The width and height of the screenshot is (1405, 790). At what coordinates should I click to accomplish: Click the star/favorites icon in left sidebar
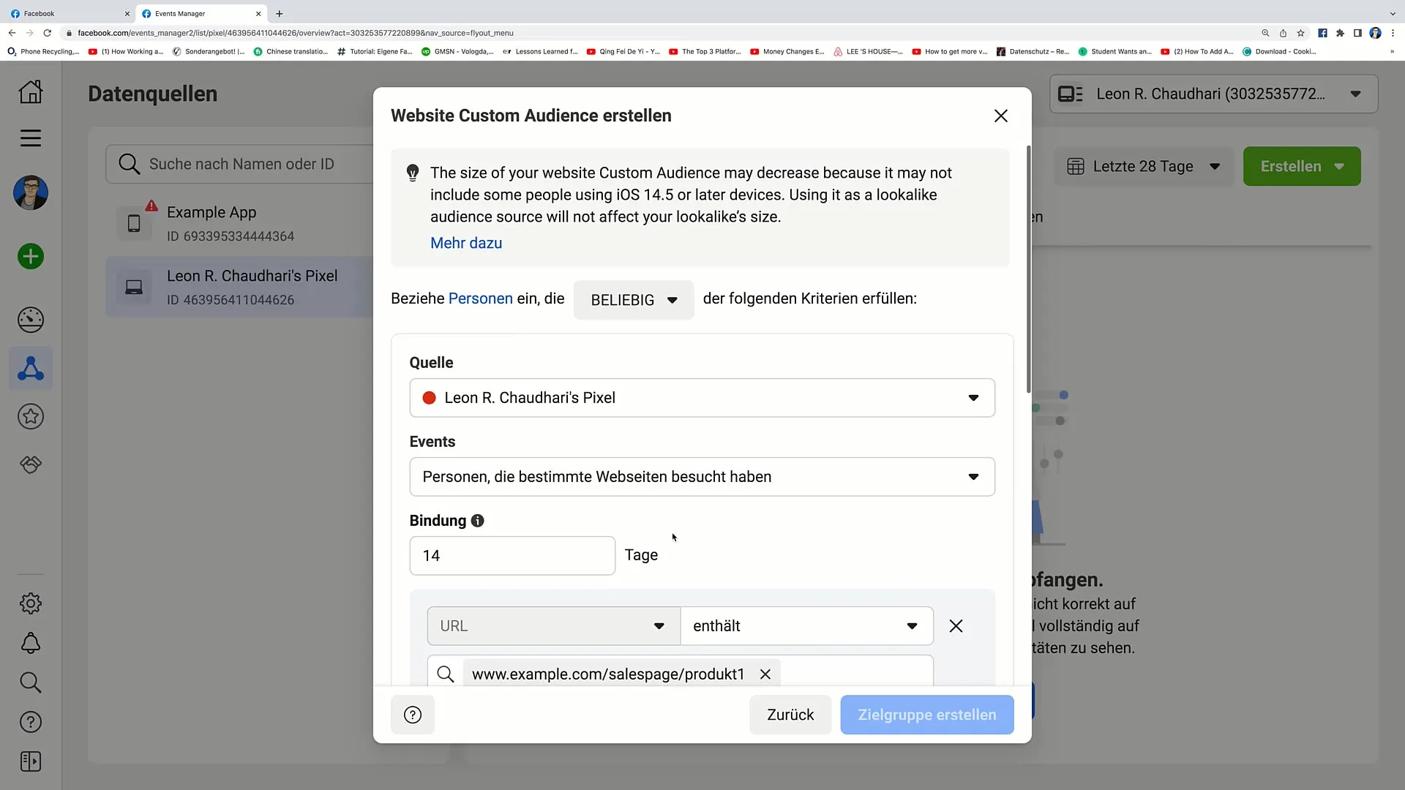(x=30, y=417)
